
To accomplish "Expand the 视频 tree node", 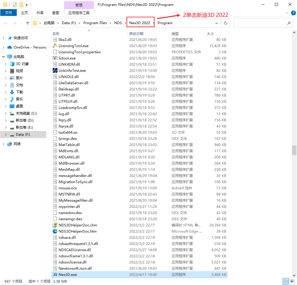I will tap(6, 71).
